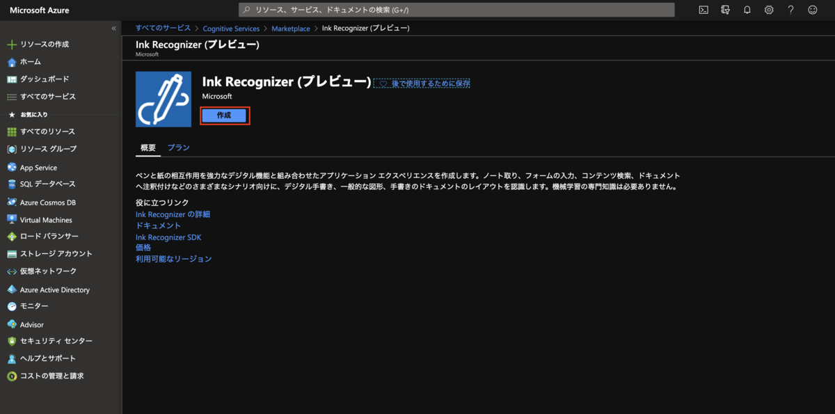Select the 概要 tab

click(148, 148)
